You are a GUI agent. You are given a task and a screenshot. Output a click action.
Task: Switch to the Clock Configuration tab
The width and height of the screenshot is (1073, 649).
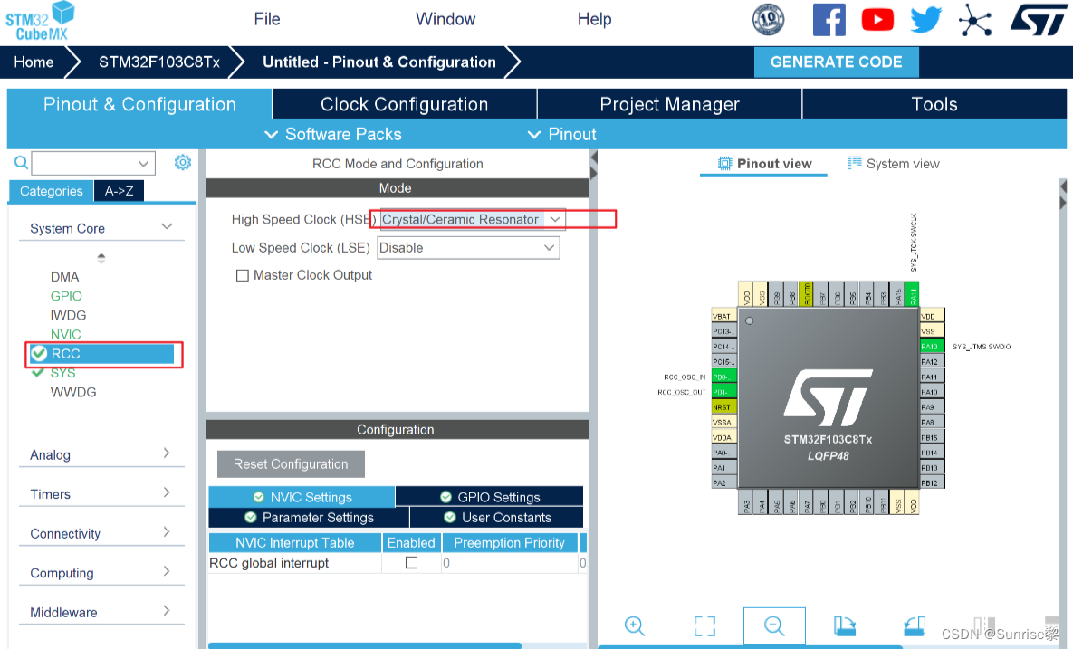[405, 104]
